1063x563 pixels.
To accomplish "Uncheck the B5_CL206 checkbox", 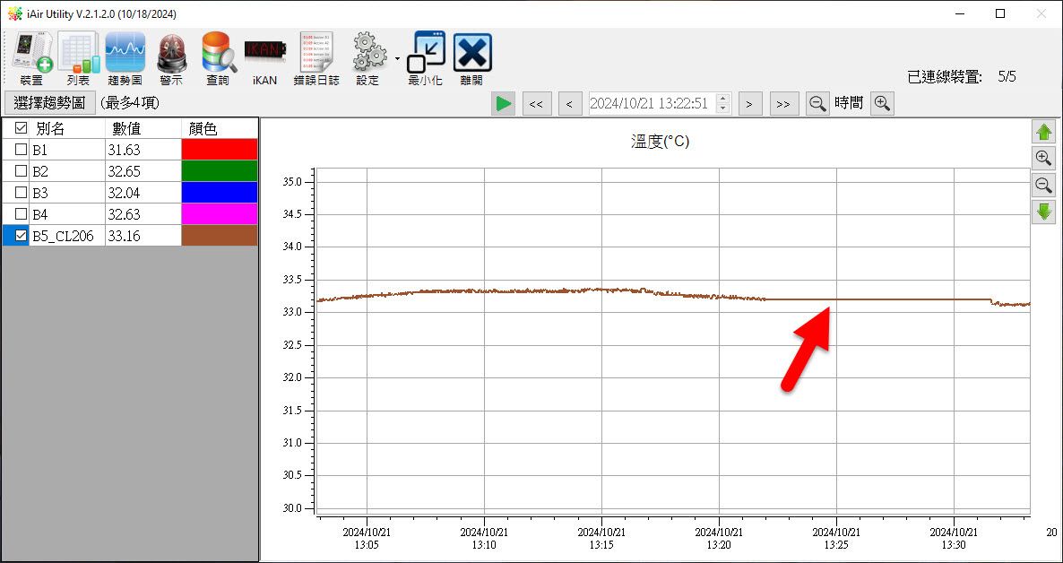I will click(x=21, y=236).
